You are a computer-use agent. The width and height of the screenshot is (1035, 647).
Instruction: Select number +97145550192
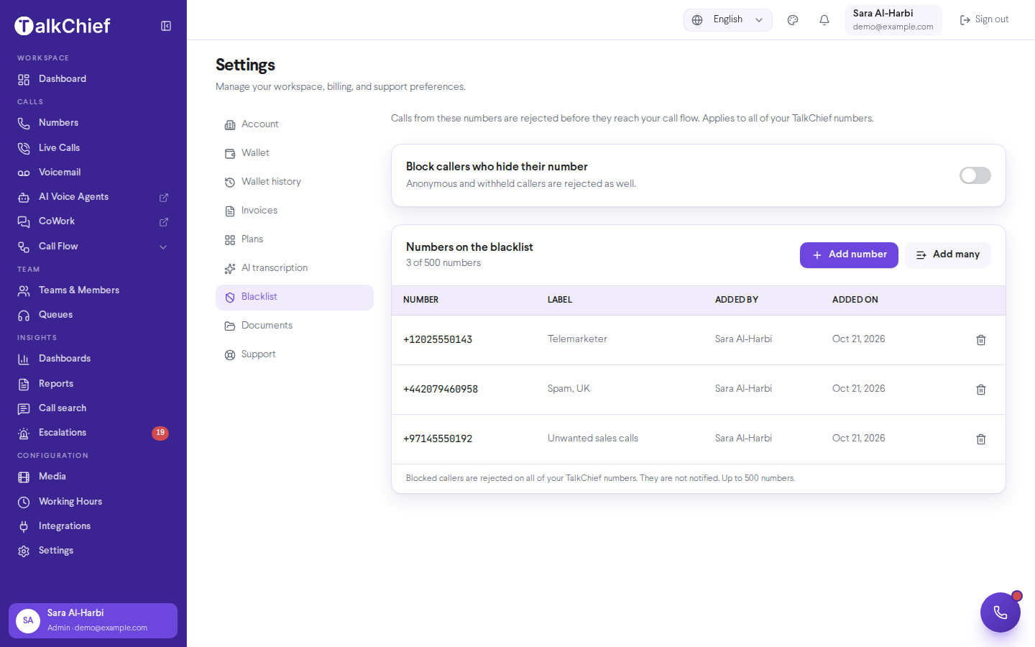pyautogui.click(x=438, y=439)
